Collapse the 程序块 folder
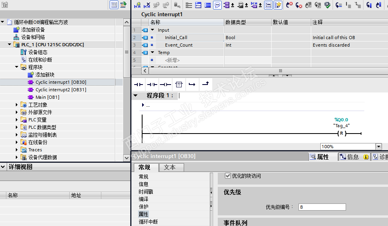This screenshot has width=388, height=226. (x=17, y=67)
